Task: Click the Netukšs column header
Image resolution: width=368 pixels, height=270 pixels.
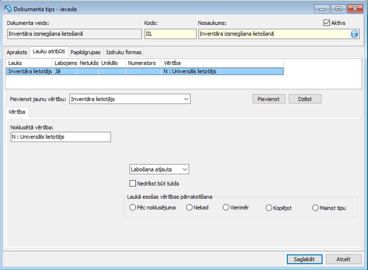Action: coord(88,63)
